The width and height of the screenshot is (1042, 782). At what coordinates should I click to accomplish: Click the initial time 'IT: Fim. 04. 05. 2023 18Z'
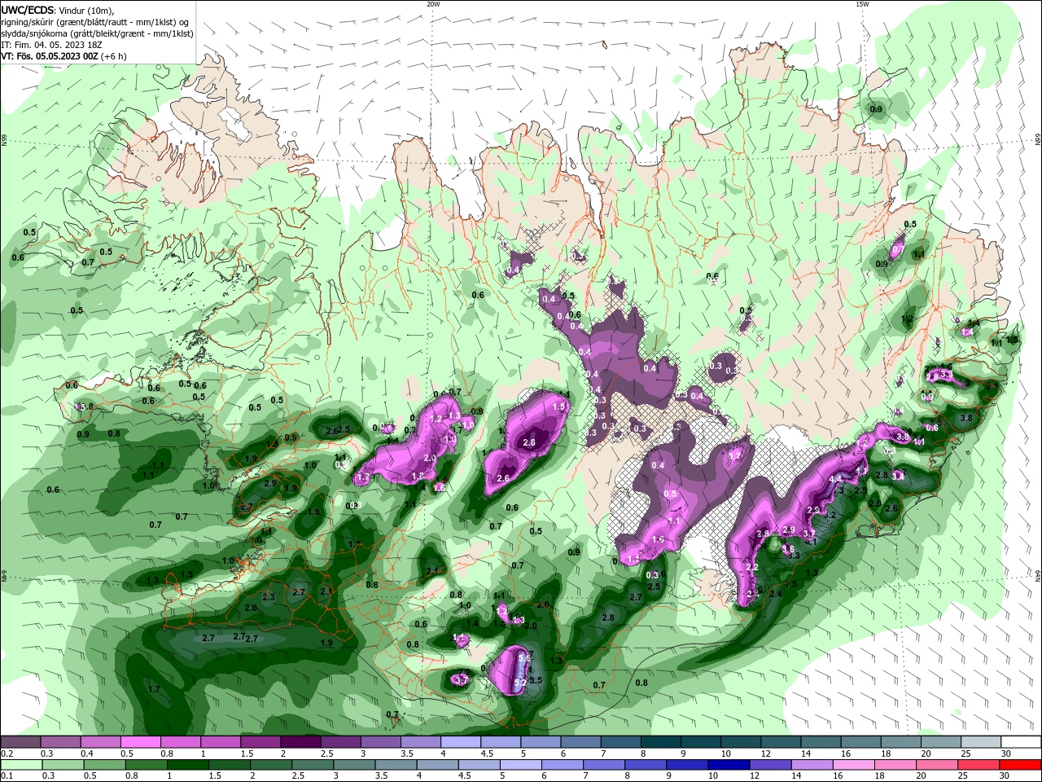[x=50, y=45]
